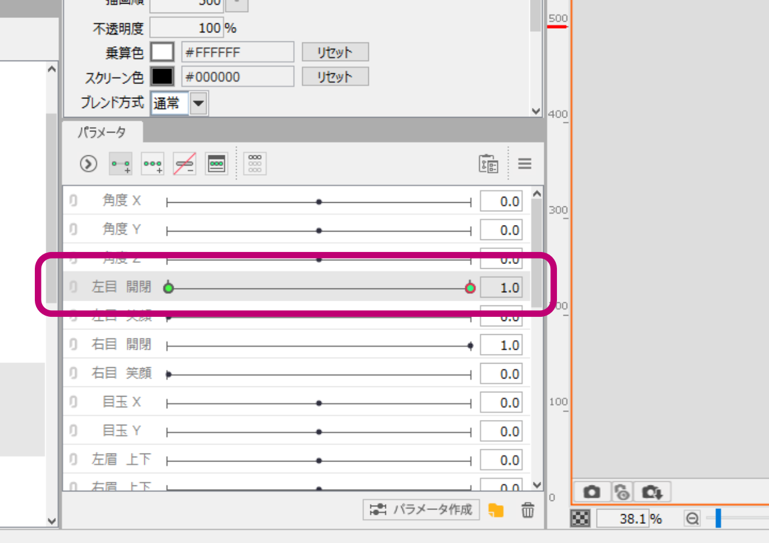Click the 左眉 上下 slider track
The image size is (769, 543).
318,461
